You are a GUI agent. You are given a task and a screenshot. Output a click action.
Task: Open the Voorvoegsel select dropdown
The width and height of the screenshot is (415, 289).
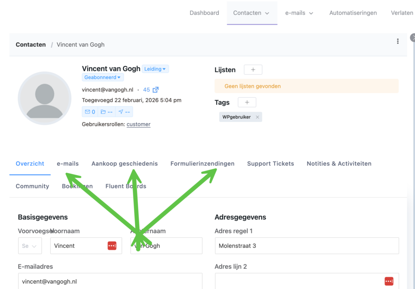(30, 246)
